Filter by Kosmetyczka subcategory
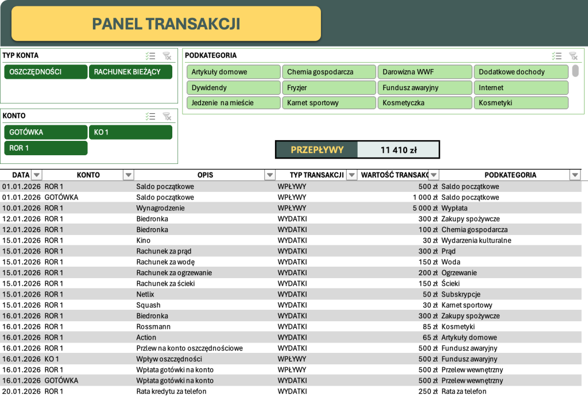This screenshot has height=396, width=588. pos(424,102)
